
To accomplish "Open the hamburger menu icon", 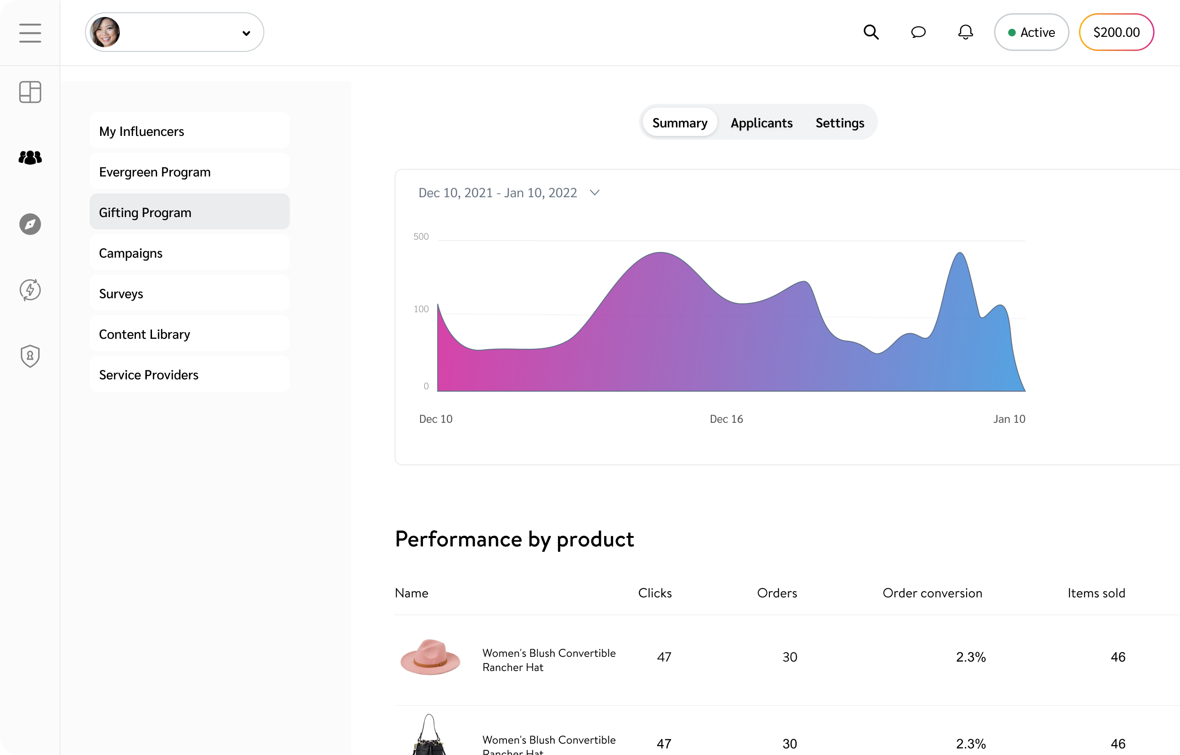I will point(30,33).
